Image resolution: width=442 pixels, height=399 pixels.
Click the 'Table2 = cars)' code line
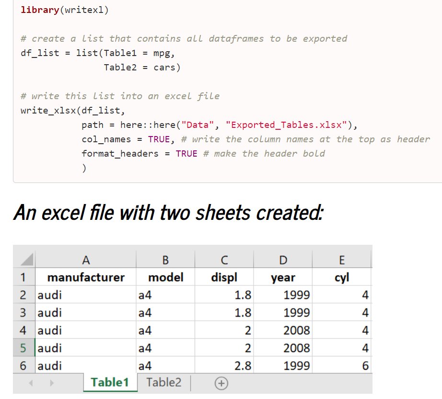pos(142,67)
